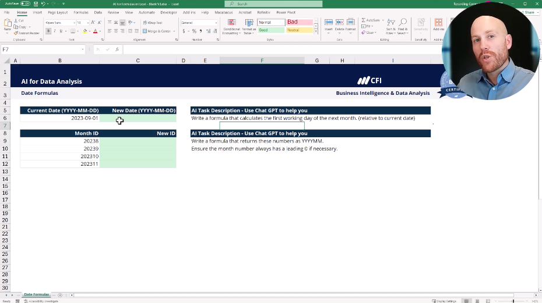The height and width of the screenshot is (303, 542).
Task: Switch to the Data ribbon tab
Action: [x=98, y=12]
